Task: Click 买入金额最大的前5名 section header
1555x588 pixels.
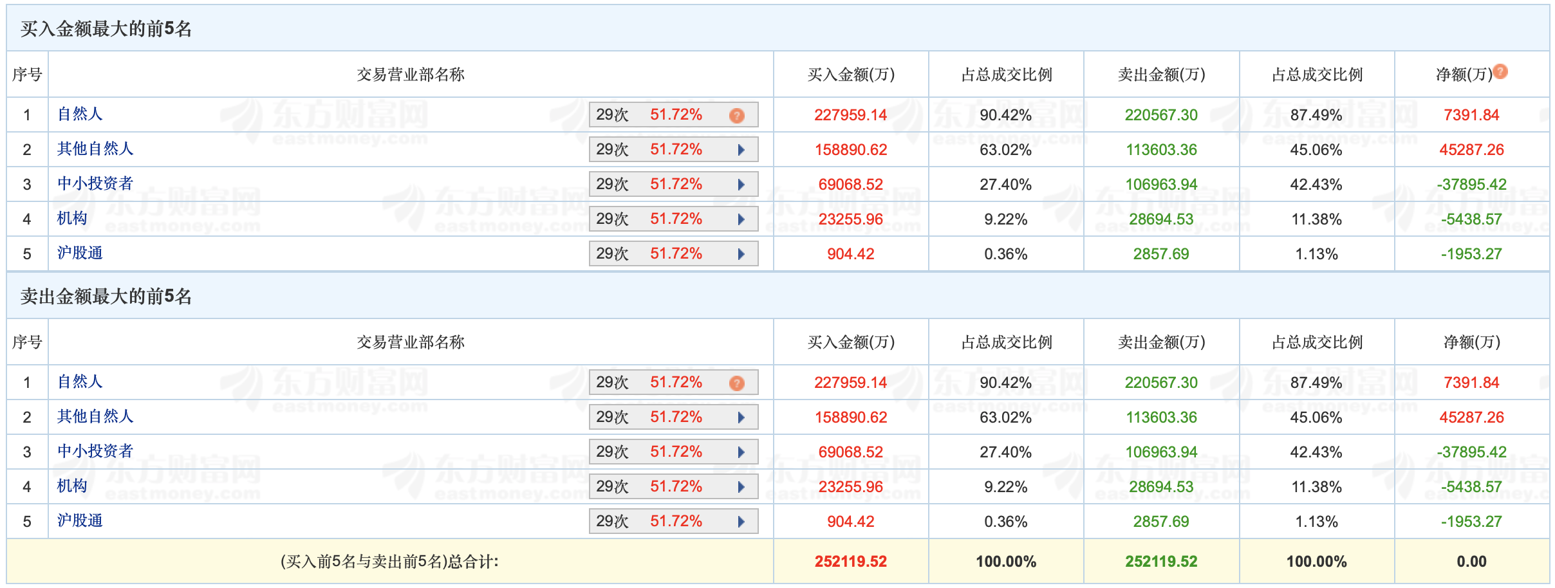Action: [106, 29]
